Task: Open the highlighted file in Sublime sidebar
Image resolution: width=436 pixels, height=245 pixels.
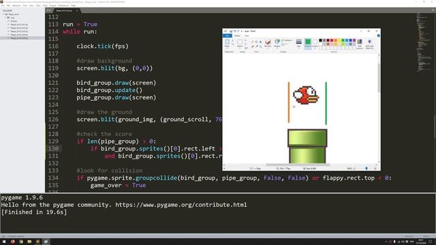Action: coord(19,38)
